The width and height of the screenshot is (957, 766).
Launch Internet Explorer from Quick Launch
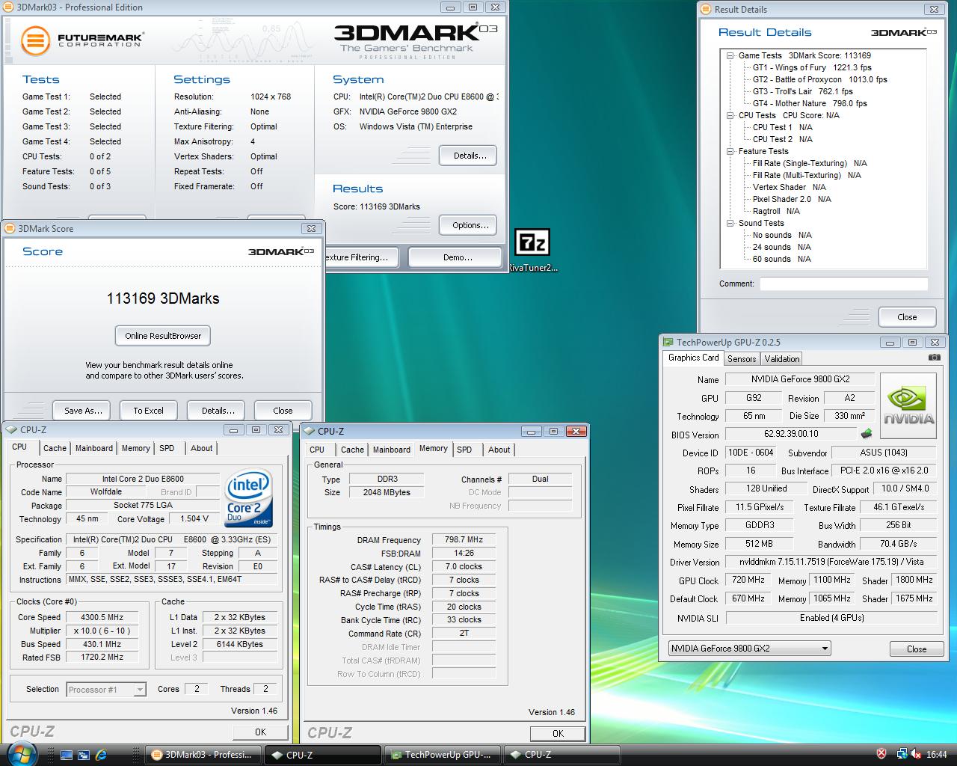click(x=100, y=755)
